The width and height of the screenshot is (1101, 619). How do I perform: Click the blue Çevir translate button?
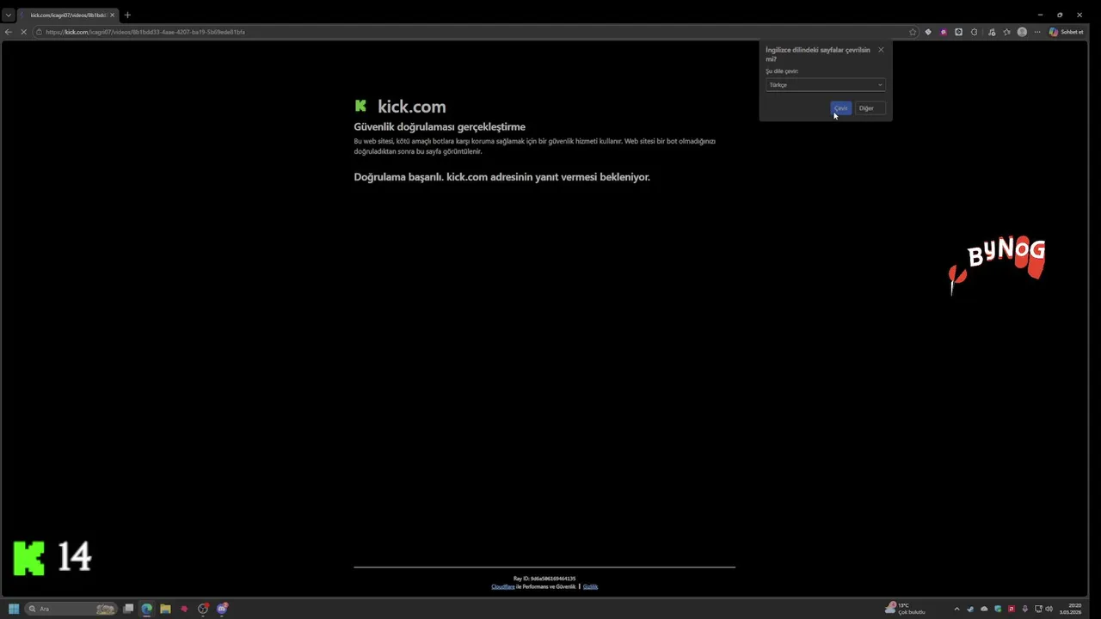pos(841,108)
